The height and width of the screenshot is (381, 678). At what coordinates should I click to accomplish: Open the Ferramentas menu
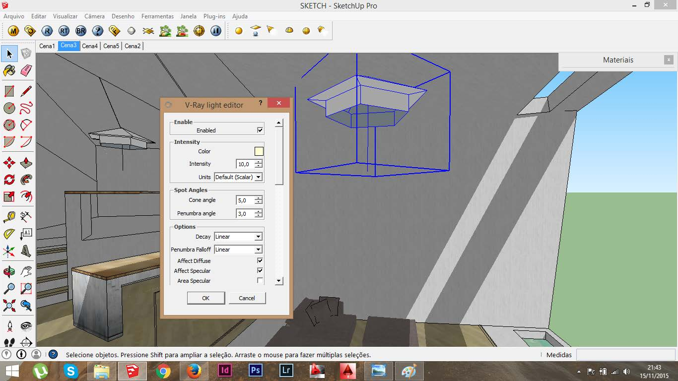157,16
